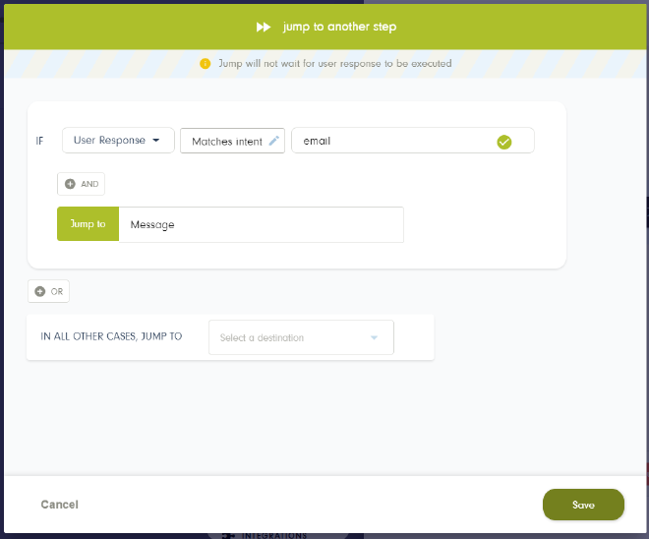Click the email intent input field

point(413,141)
